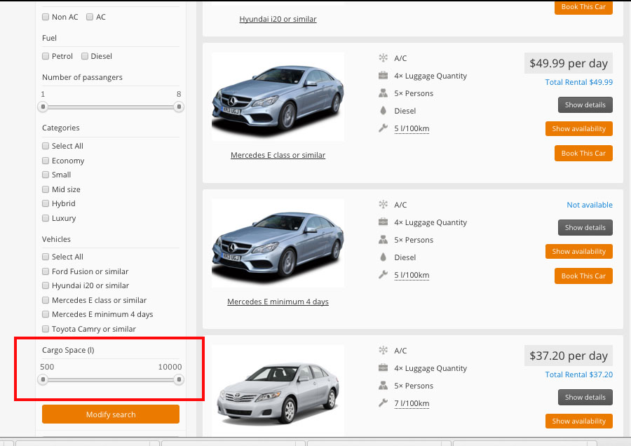
Task: Click the A/C snowflake icon on Mercedes E class
Action: (383, 58)
